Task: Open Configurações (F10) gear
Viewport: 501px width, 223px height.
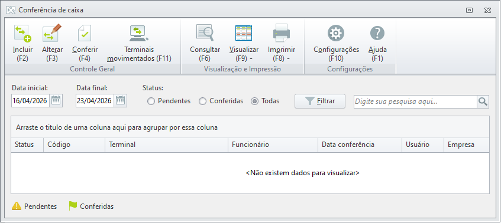Action: point(336,33)
